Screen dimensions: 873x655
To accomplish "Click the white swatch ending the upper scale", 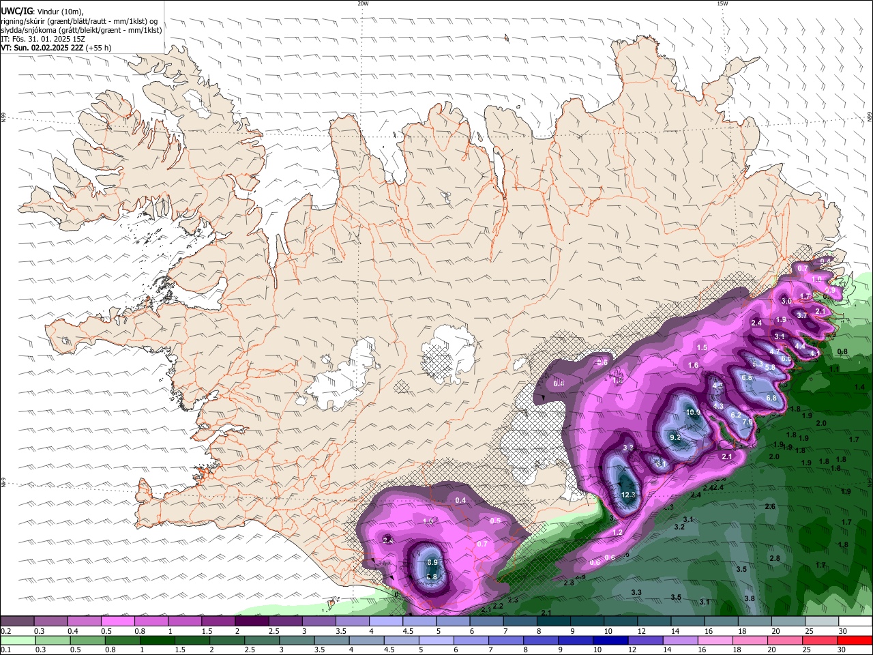I will pyautogui.click(x=855, y=622).
